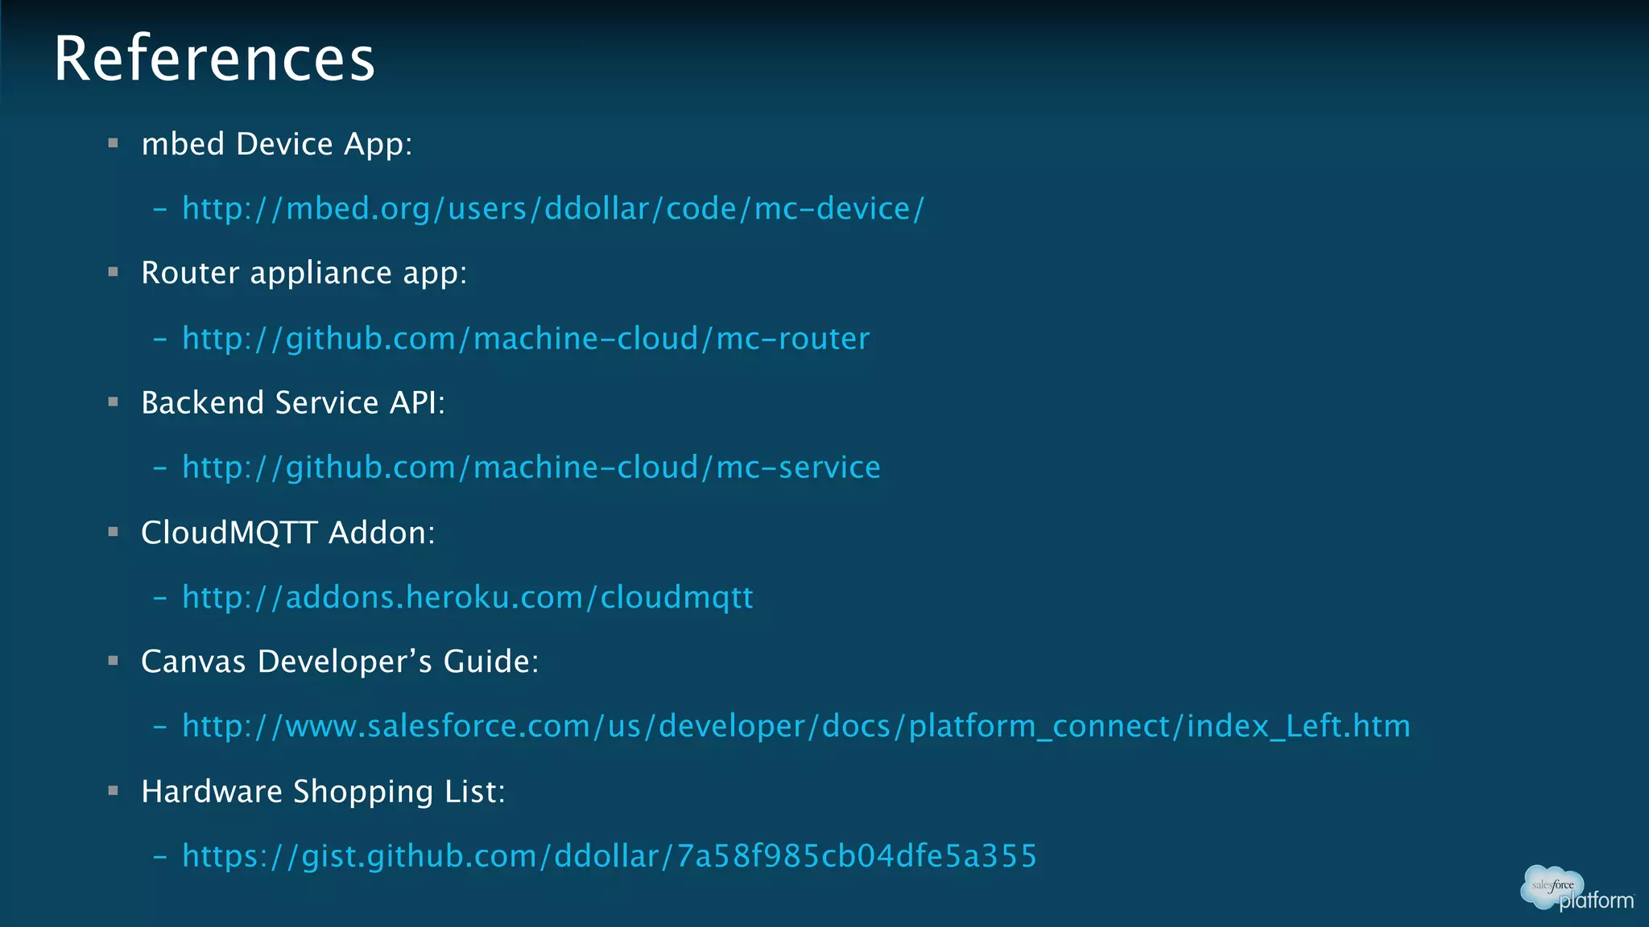
Task: Open the mbed.org mc-device link
Action: (x=553, y=209)
